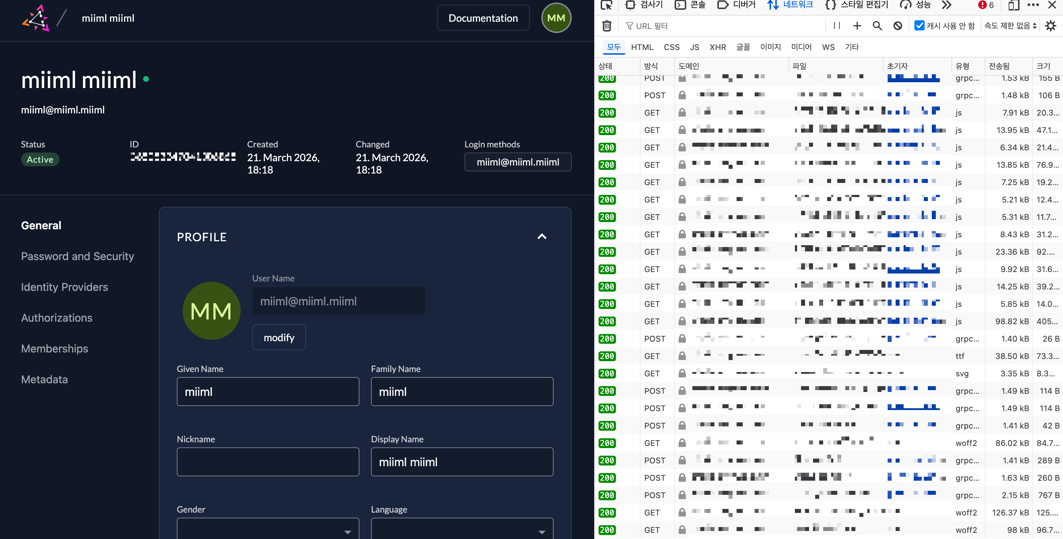
Task: Filter requests by WS
Action: pos(828,47)
